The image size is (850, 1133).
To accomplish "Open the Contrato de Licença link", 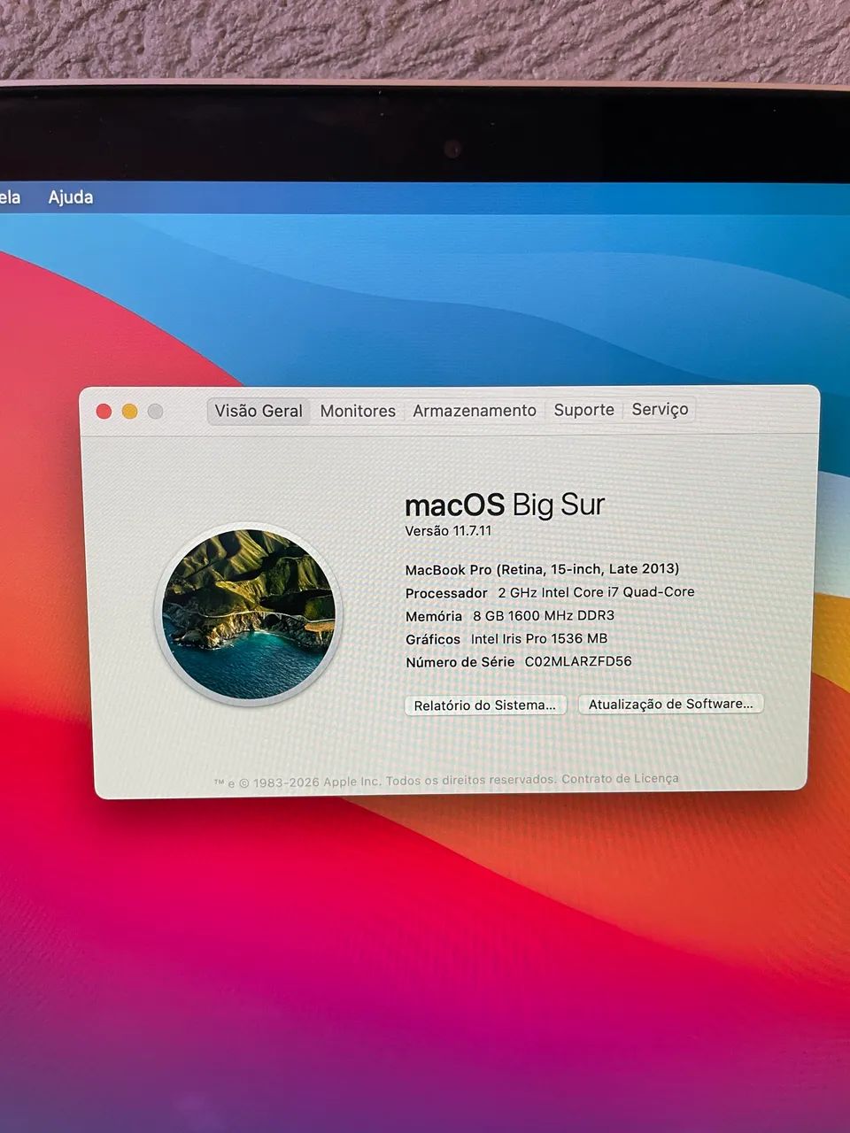I will click(x=620, y=779).
